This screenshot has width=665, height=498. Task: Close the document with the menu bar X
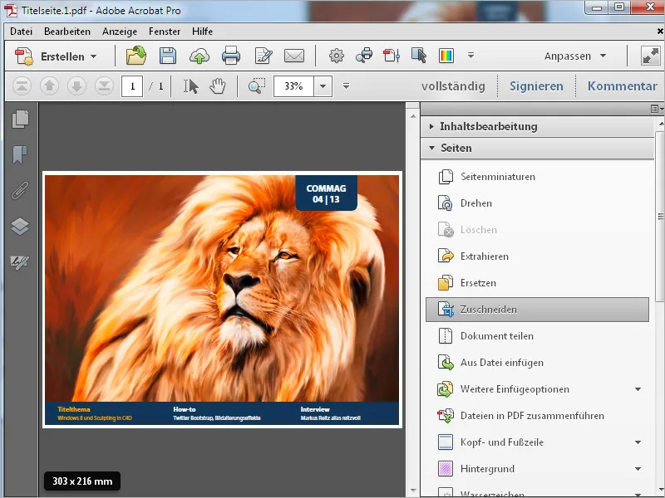660,32
